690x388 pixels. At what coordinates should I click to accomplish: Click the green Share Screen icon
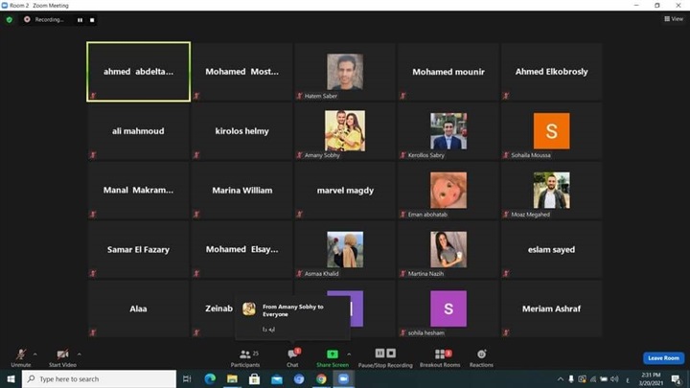point(333,355)
